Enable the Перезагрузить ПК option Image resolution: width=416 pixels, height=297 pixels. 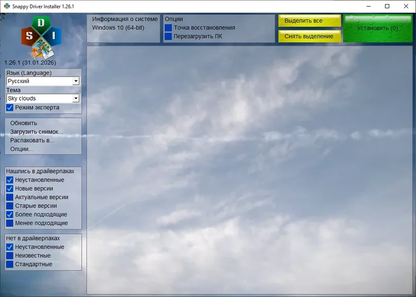[168, 36]
